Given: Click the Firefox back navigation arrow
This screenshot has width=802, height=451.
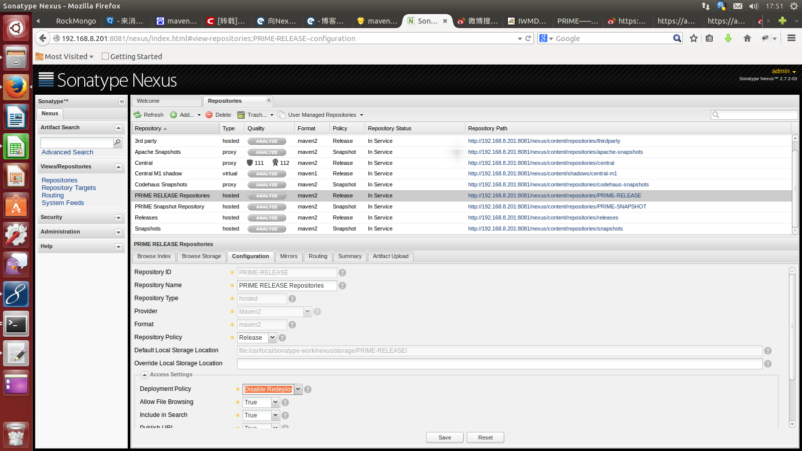Looking at the screenshot, I should [x=43, y=38].
